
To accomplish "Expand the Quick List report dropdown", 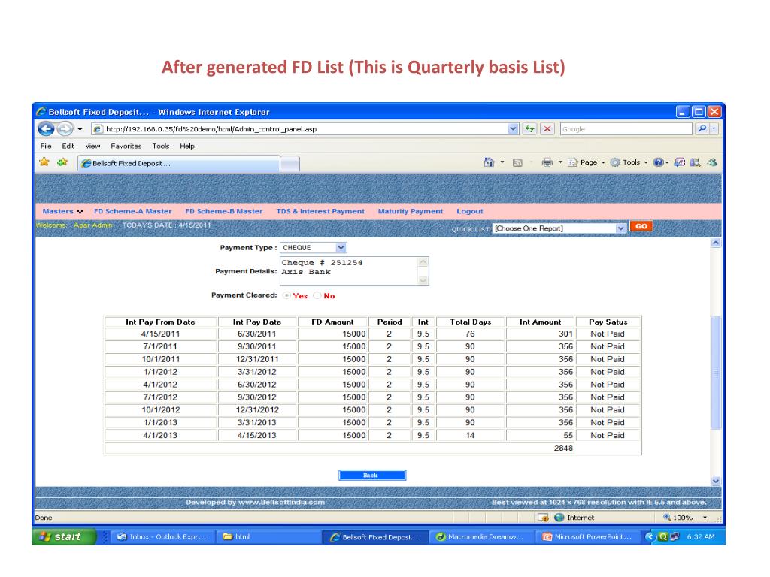I will [620, 228].
